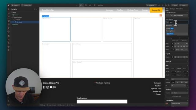
Task: Open the Webflow logo menu
Action: click(9, 5)
